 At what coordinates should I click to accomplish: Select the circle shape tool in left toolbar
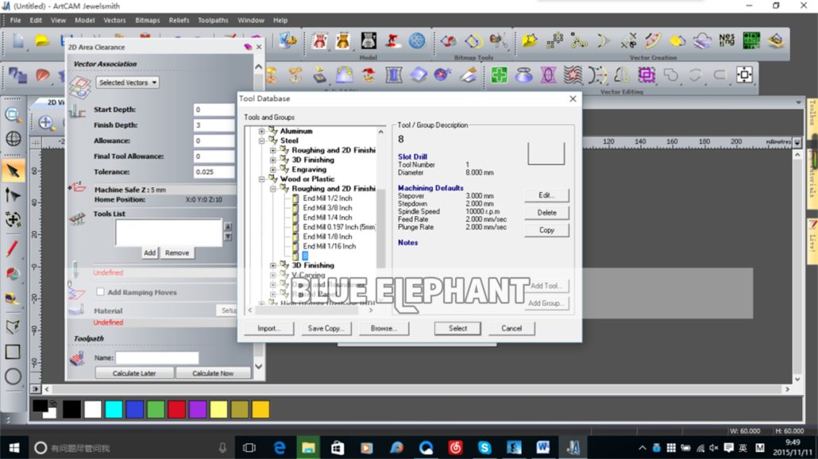13,376
